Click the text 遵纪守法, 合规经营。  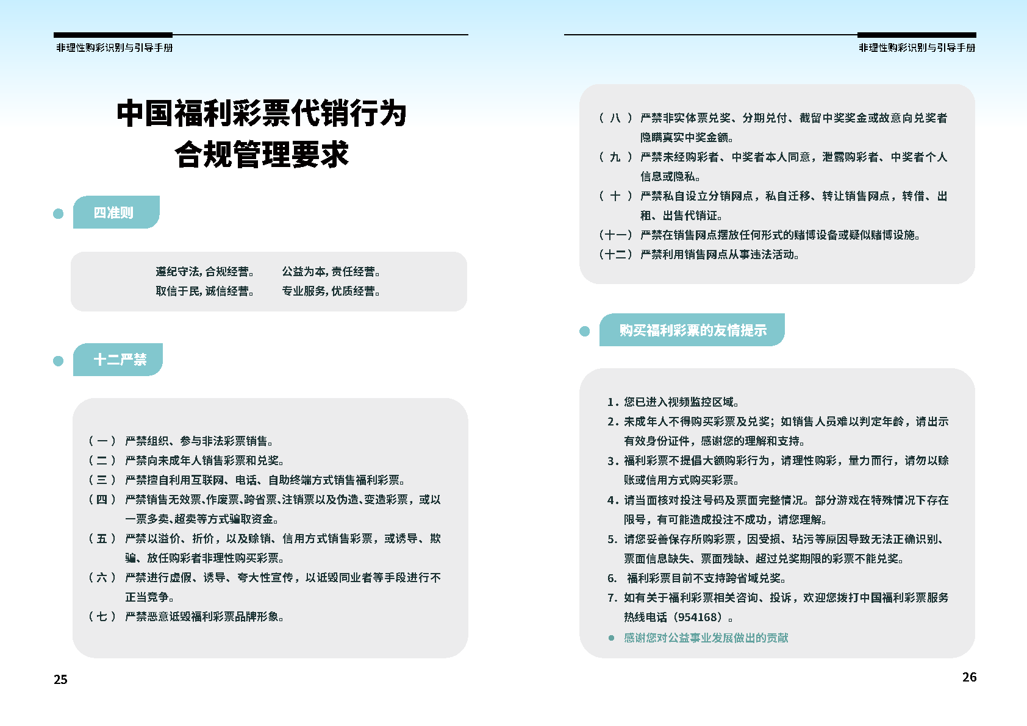click(205, 271)
